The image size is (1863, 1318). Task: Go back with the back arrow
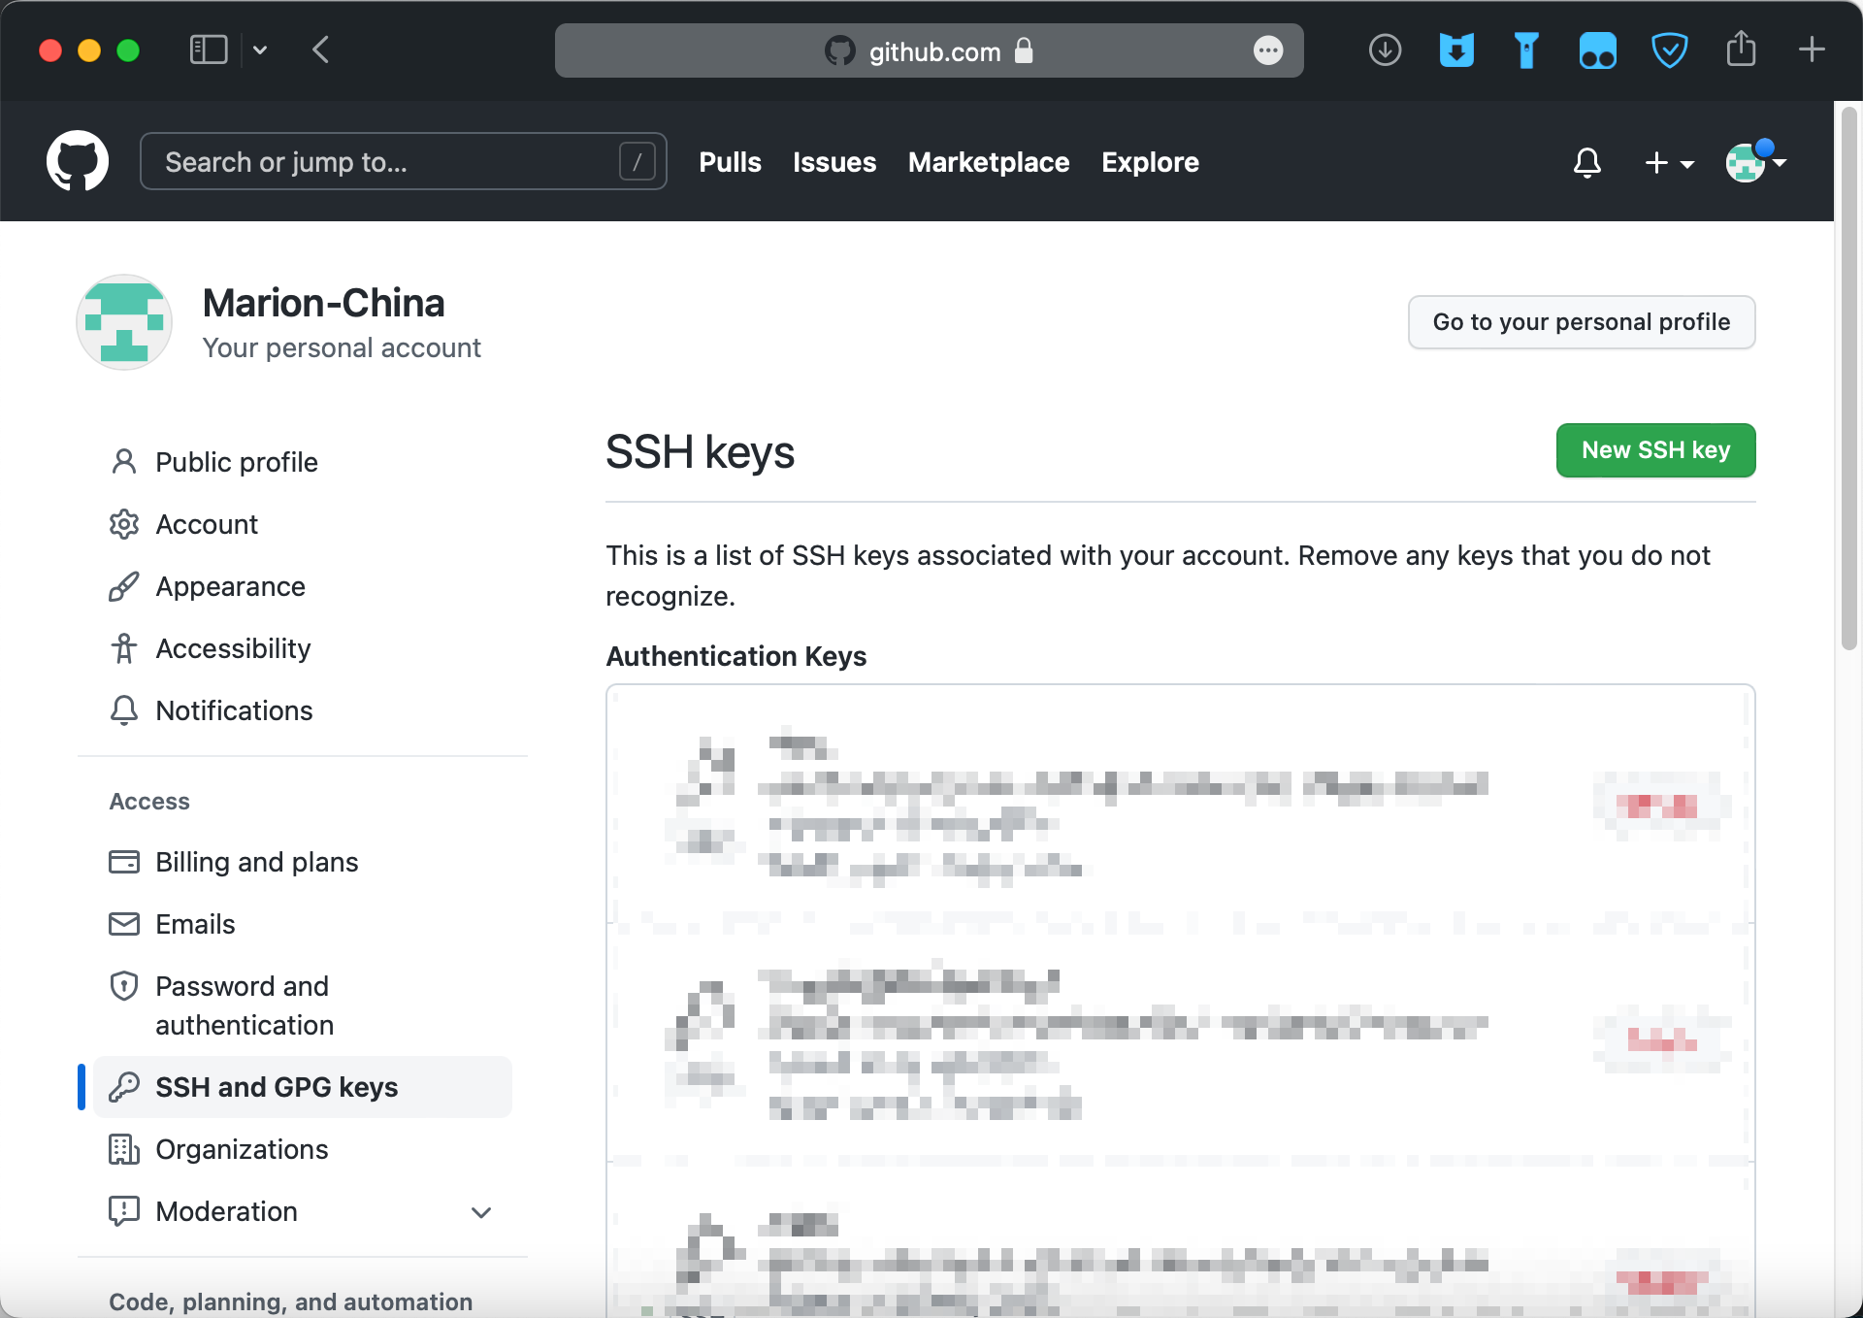coord(321,49)
